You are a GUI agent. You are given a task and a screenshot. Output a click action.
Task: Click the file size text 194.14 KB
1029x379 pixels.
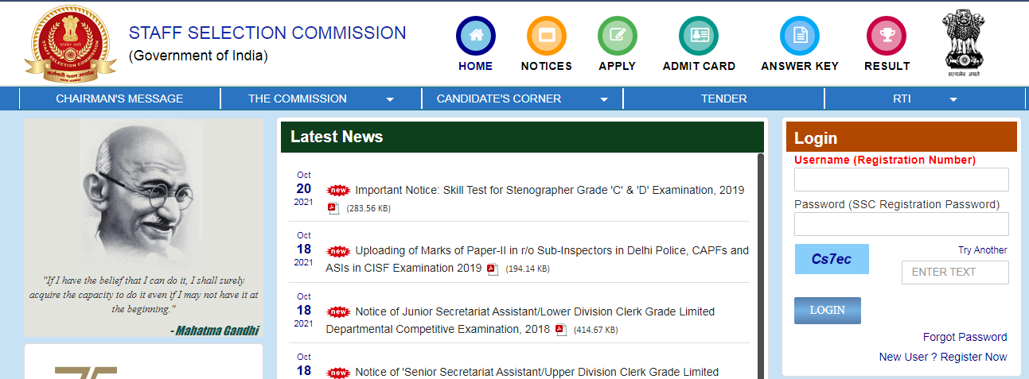528,269
